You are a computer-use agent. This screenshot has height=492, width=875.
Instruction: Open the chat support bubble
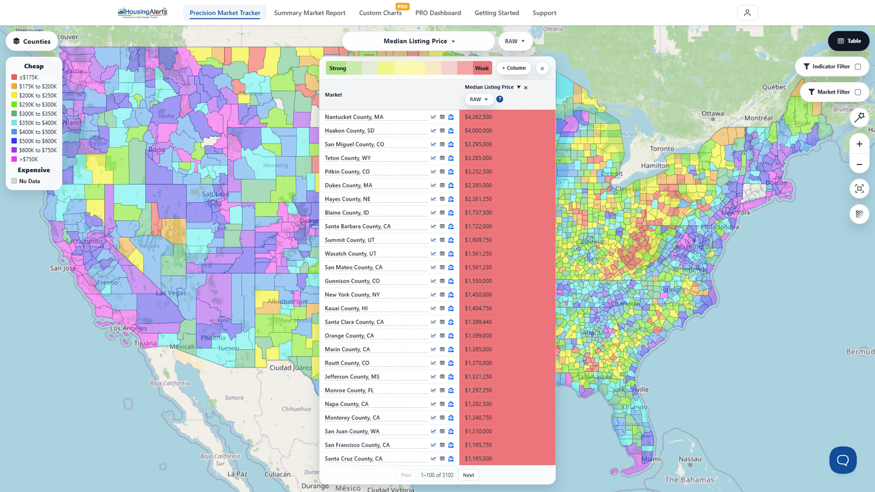click(x=843, y=460)
